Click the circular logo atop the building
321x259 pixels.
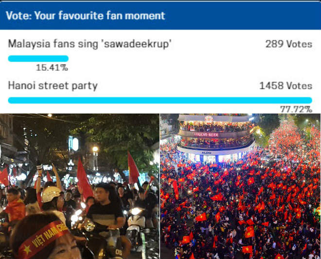coord(209,119)
